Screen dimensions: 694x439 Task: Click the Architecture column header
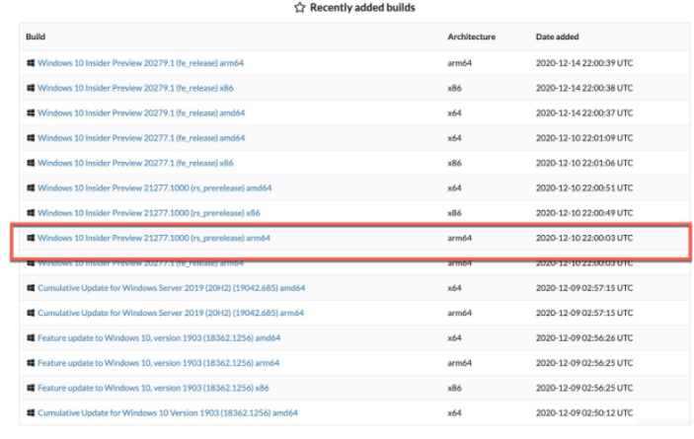pyautogui.click(x=471, y=37)
